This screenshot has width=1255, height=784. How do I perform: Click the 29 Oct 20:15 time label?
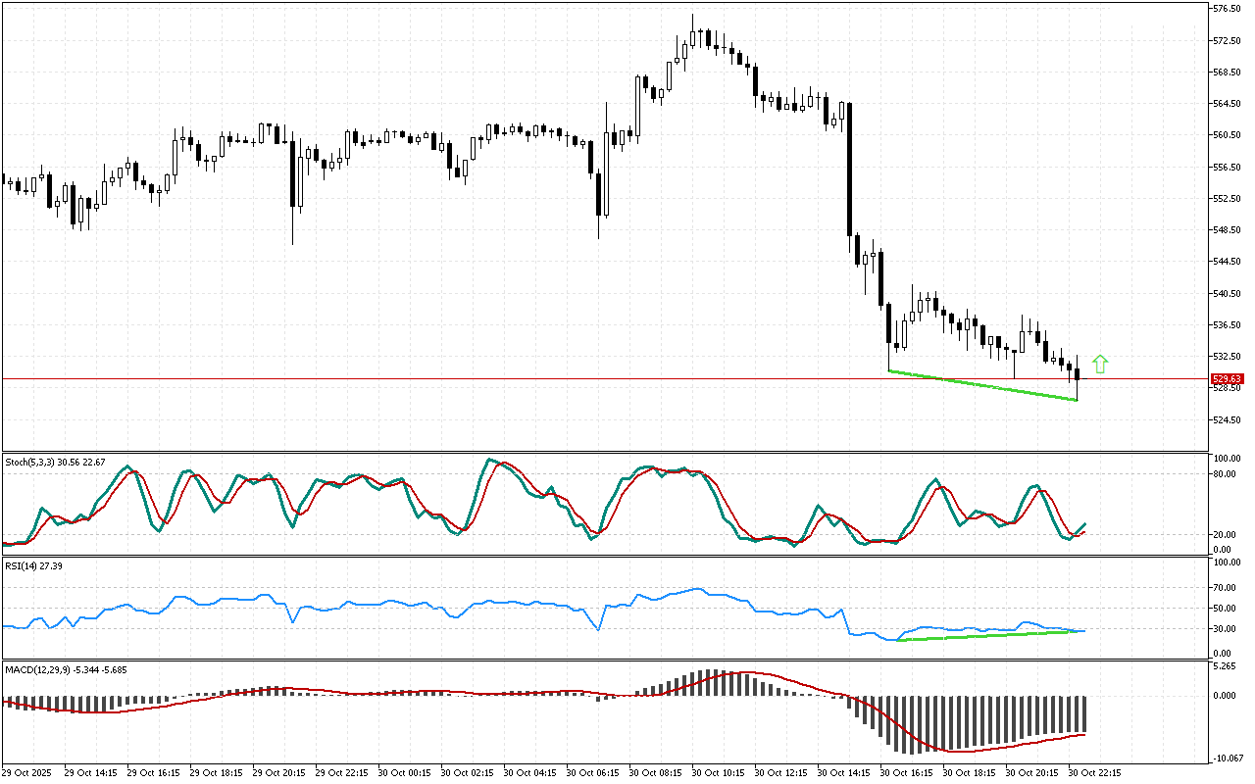click(x=277, y=772)
